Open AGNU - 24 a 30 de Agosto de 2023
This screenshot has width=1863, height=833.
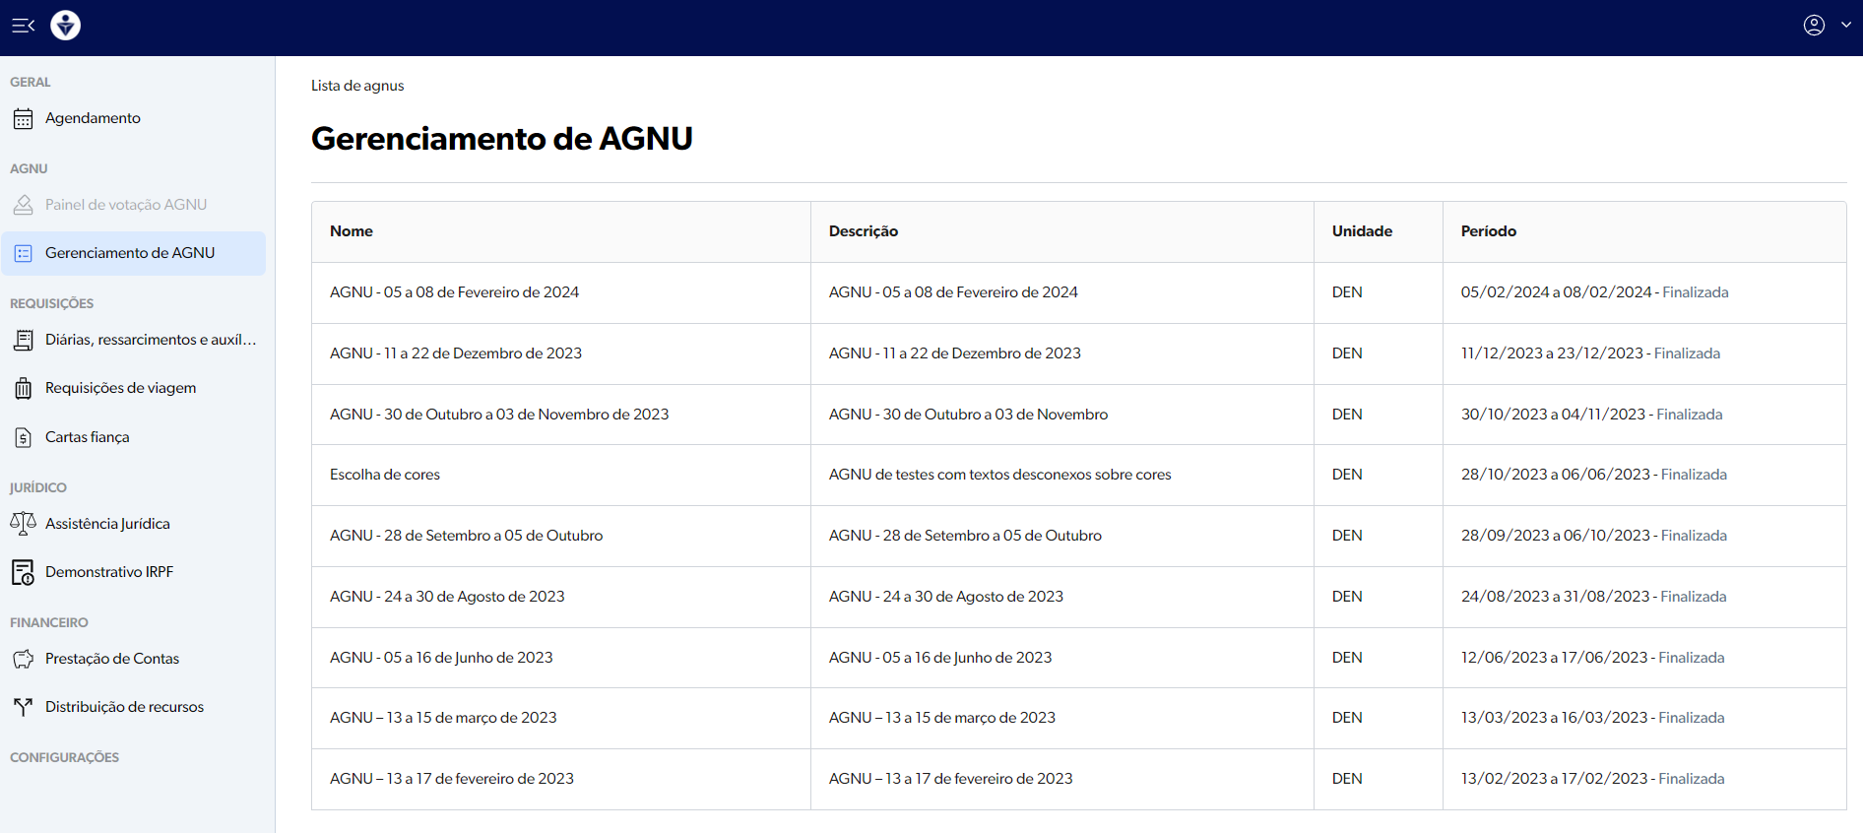point(447,597)
